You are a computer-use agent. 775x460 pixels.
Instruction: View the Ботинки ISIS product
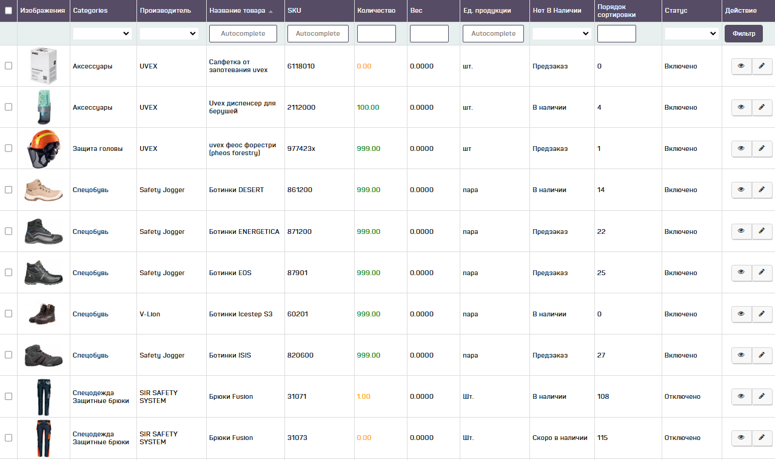[741, 355]
